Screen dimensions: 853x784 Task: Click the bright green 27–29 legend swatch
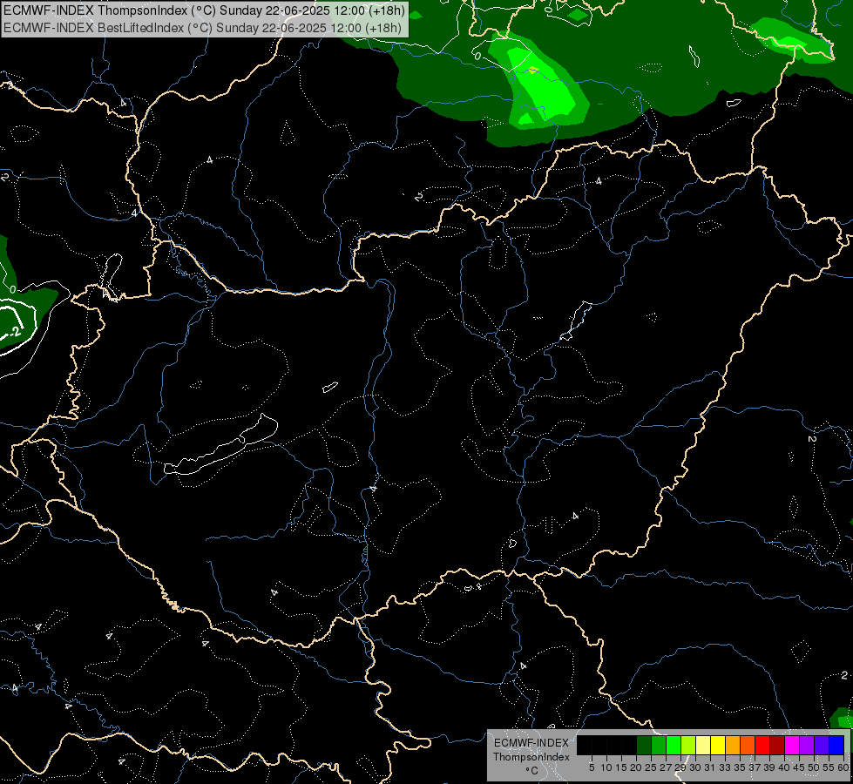674,745
